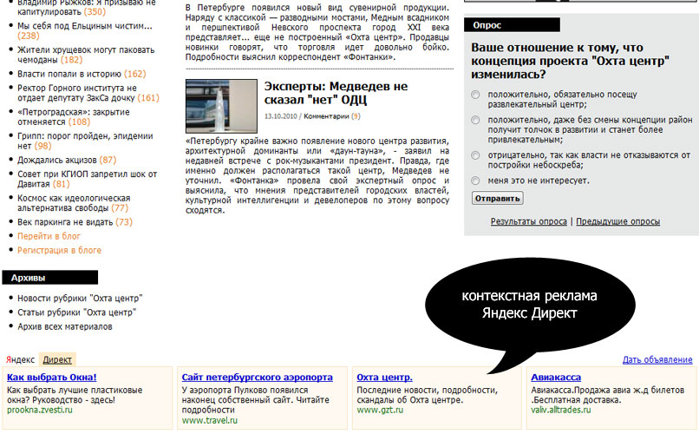Screen dimensions: 699x434
Task: Submit the poll with the Отправить button
Action: [x=498, y=198]
